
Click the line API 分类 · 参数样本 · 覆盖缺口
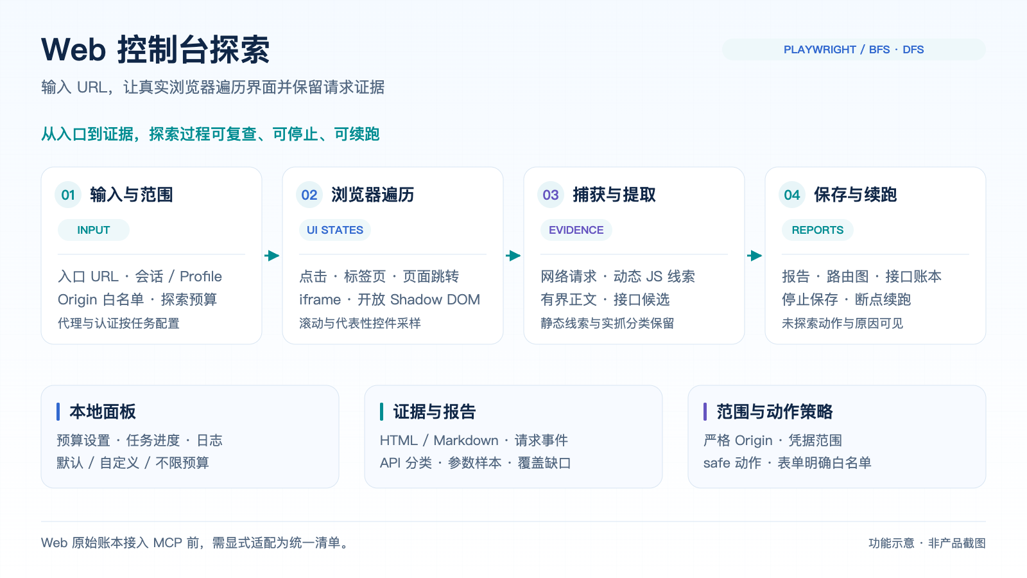coord(476,463)
